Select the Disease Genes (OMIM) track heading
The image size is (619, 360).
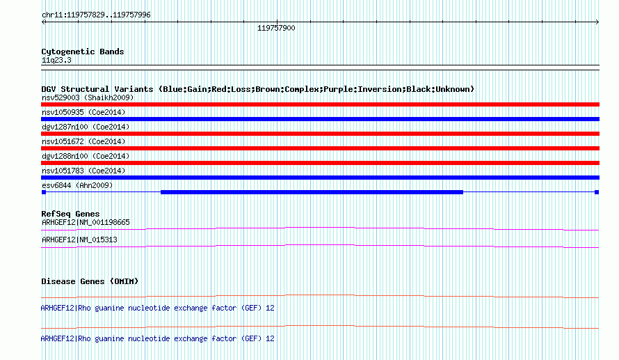pos(90,281)
